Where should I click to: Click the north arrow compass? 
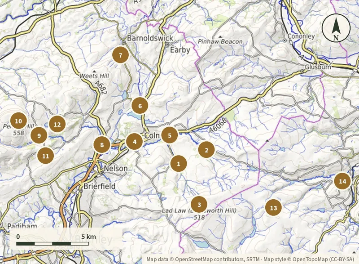[x=336, y=28]
